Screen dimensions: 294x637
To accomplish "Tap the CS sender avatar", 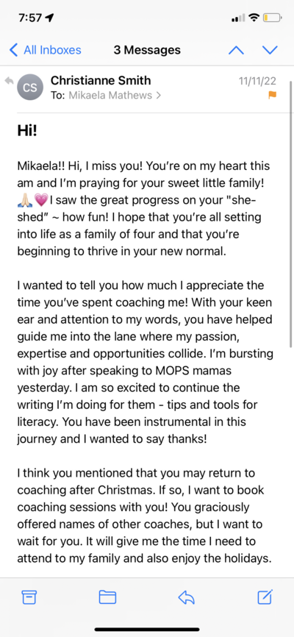I will (29, 88).
